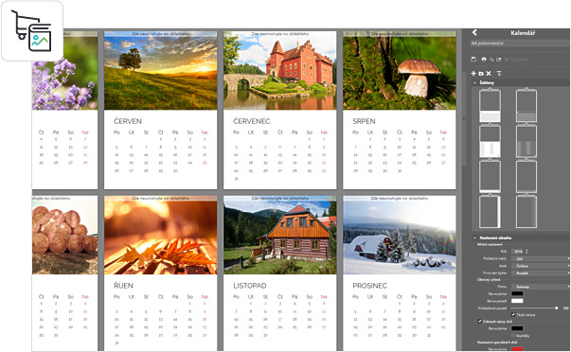Click the back arrow beside Kalendář title
This screenshot has height=352, width=571.
pyautogui.click(x=474, y=33)
